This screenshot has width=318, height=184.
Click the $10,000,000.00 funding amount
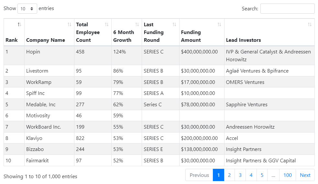pyautogui.click(x=198, y=93)
